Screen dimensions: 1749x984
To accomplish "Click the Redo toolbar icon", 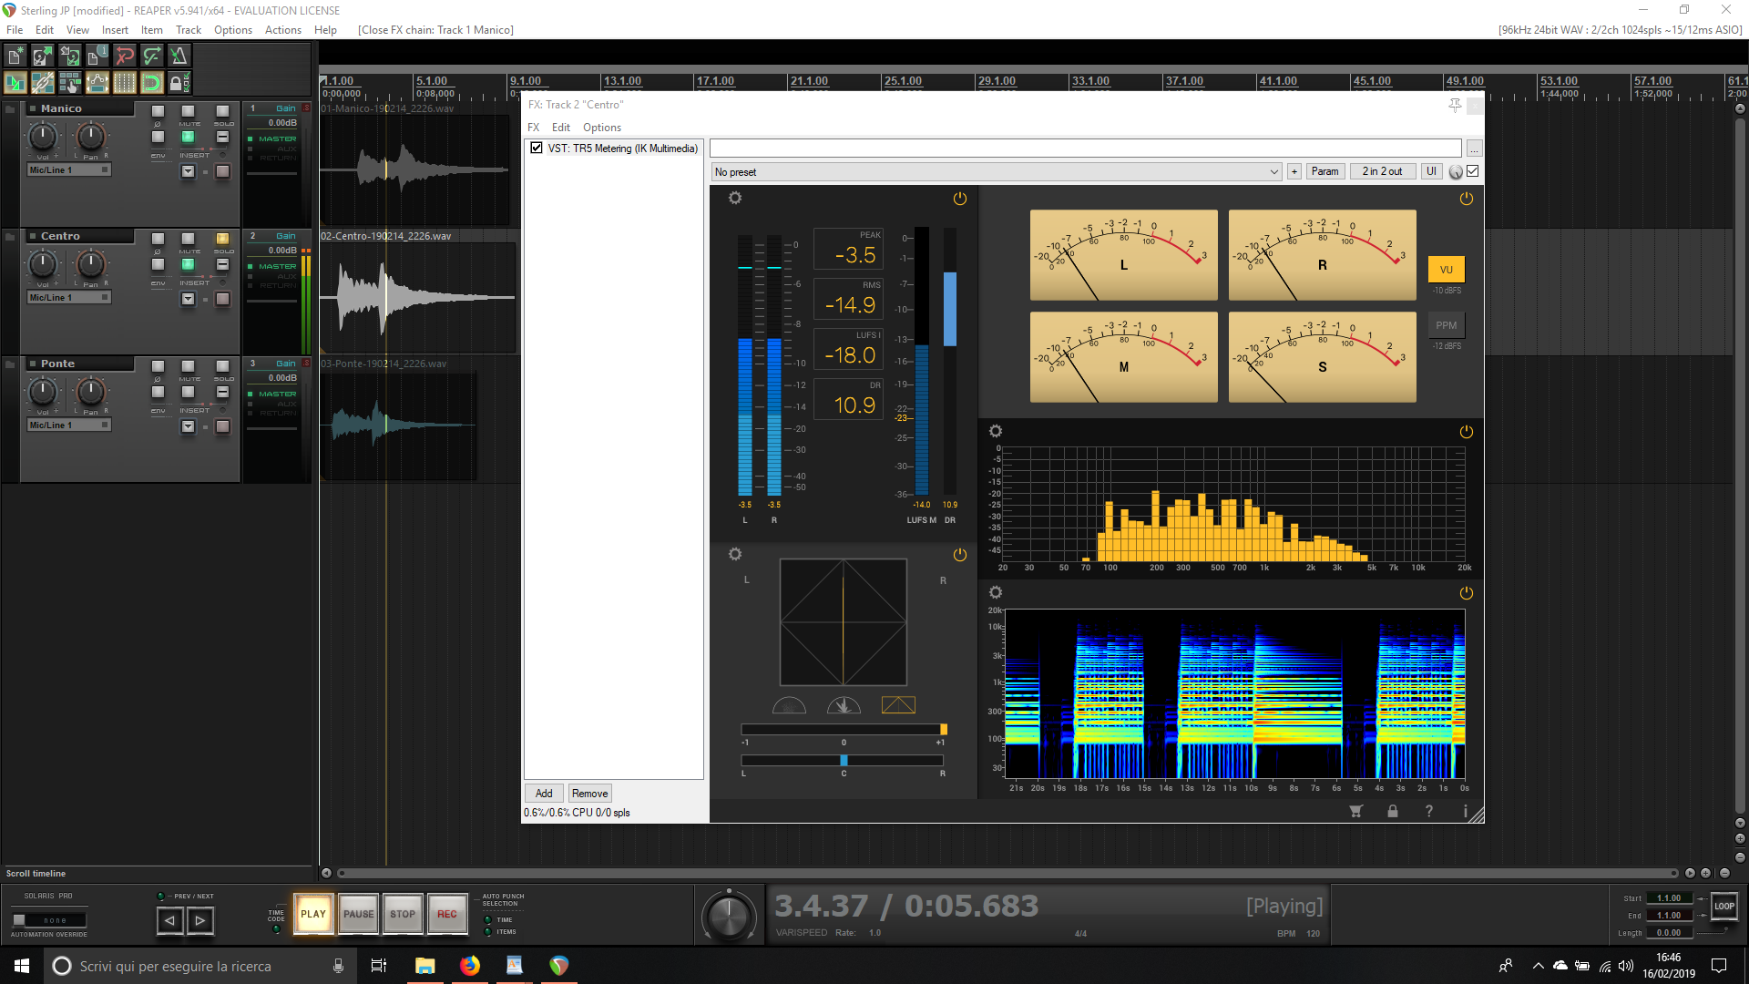I will tap(152, 56).
